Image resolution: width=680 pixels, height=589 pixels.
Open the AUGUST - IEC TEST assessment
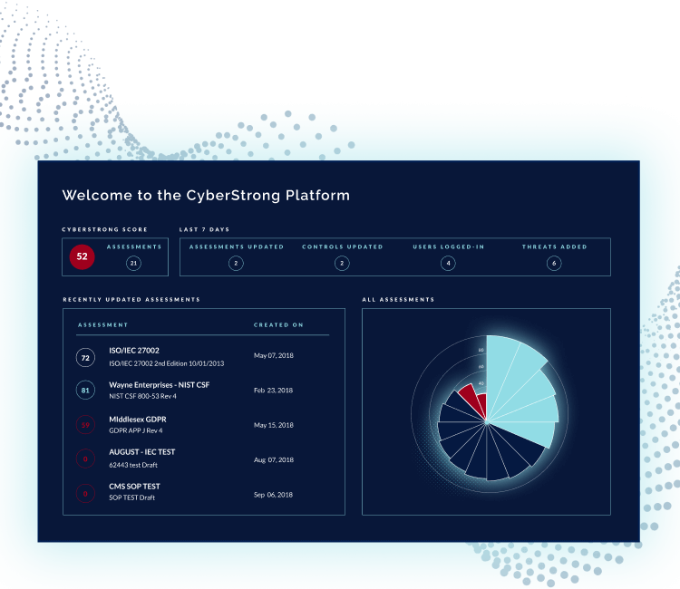tap(141, 451)
